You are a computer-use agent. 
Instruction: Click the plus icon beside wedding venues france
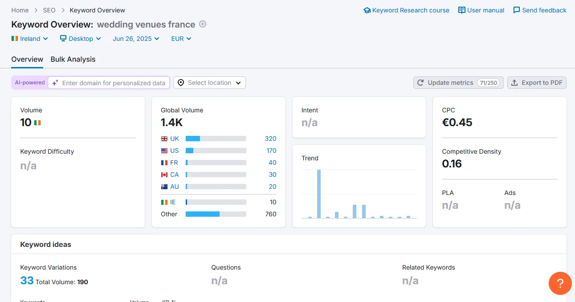coord(203,24)
